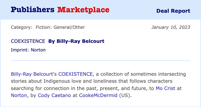Image resolution: width=201 pixels, height=107 pixels.
Task: Click the Fiction: General/Other category value
Action: coord(60,27)
